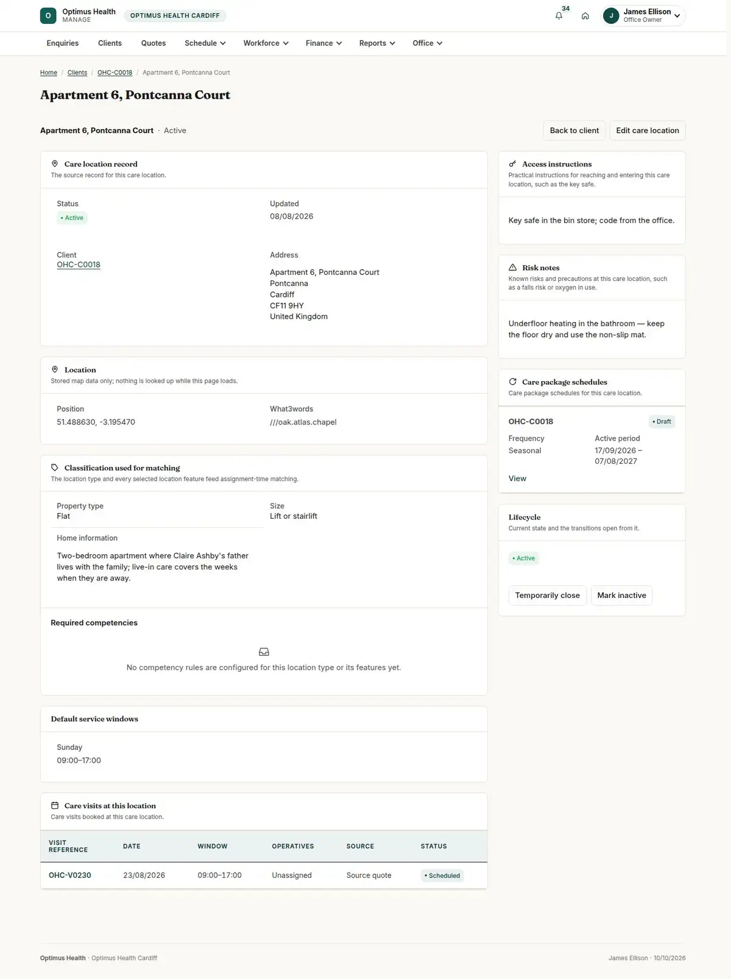Expand the Office menu
This screenshot has width=731, height=979.
click(x=428, y=43)
